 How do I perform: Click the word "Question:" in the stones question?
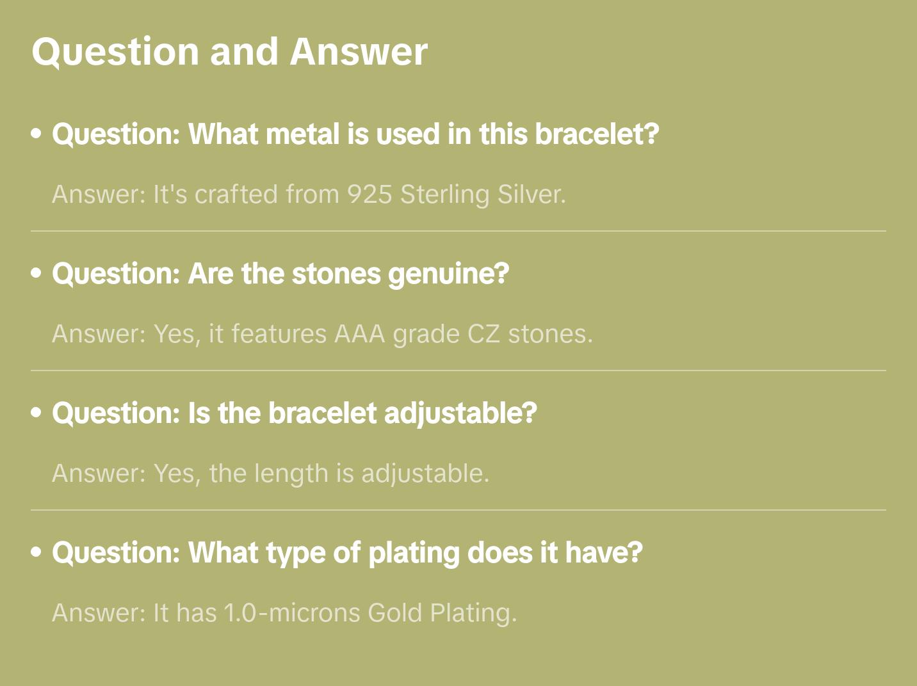point(116,274)
